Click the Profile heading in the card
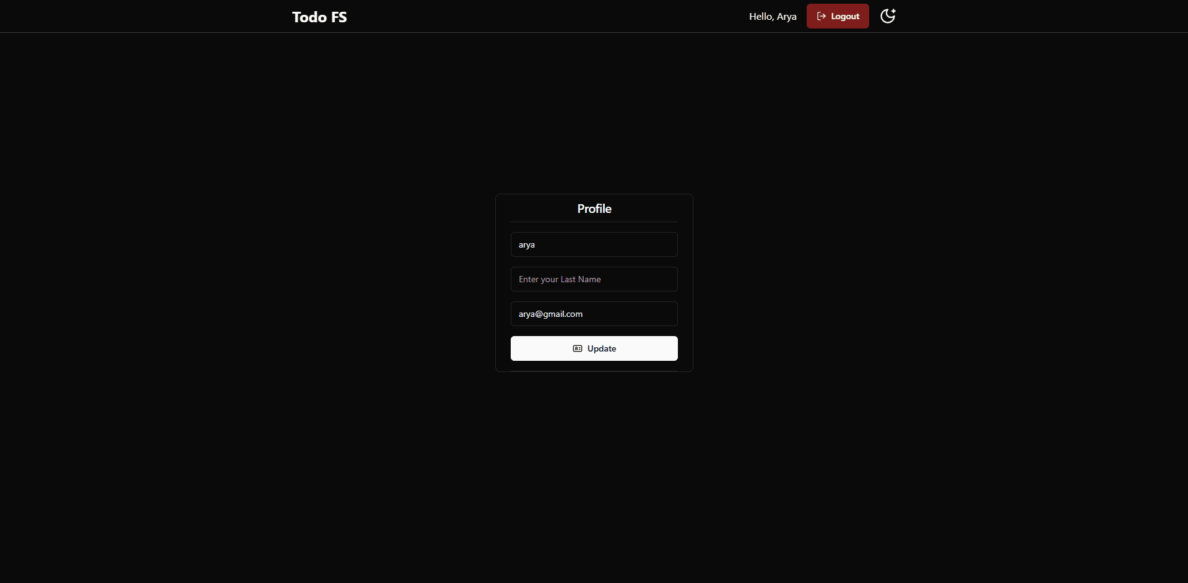Image resolution: width=1188 pixels, height=583 pixels. [x=594, y=209]
